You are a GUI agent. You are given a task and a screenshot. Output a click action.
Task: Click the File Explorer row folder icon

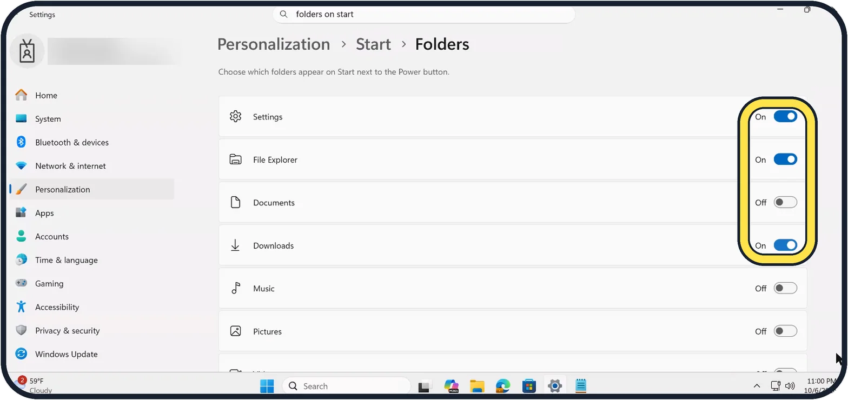(235, 159)
